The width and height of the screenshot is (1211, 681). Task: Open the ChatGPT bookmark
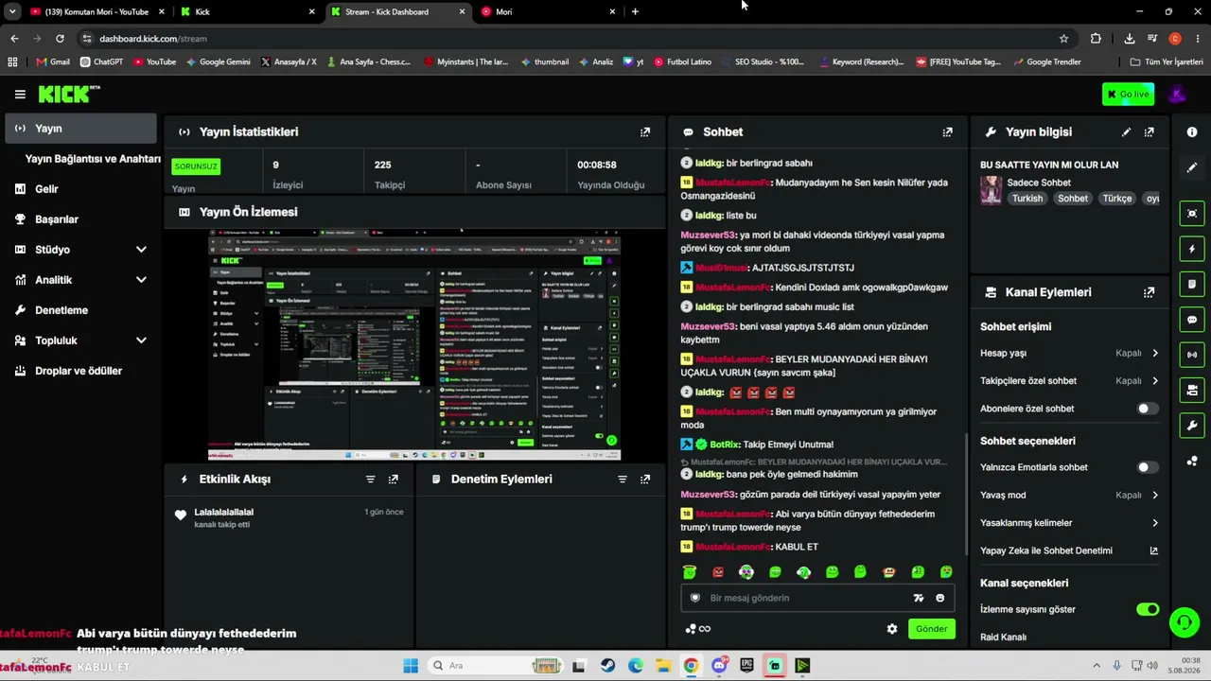[101, 62]
